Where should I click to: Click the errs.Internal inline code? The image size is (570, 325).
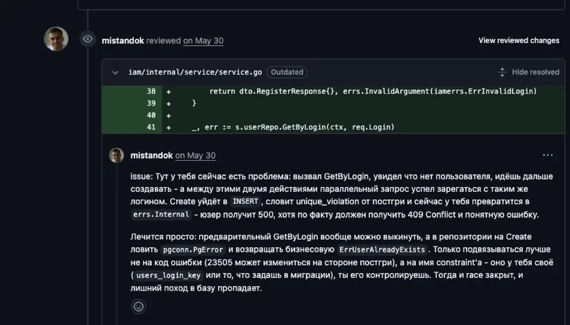(x=161, y=215)
